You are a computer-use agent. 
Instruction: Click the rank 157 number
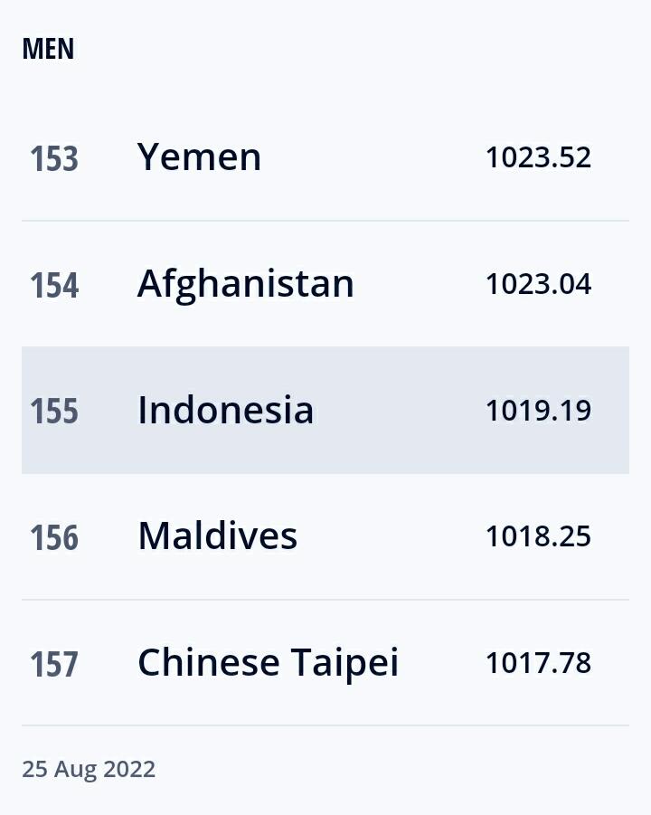coord(54,665)
